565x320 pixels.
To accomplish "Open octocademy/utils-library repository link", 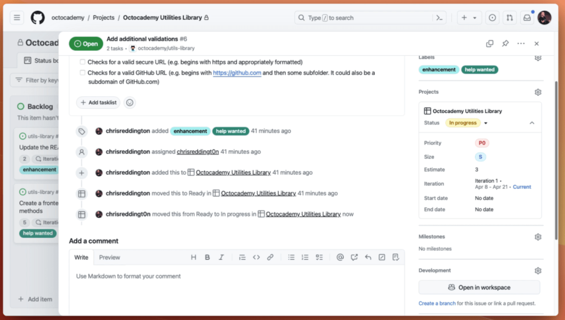I will tap(166, 48).
